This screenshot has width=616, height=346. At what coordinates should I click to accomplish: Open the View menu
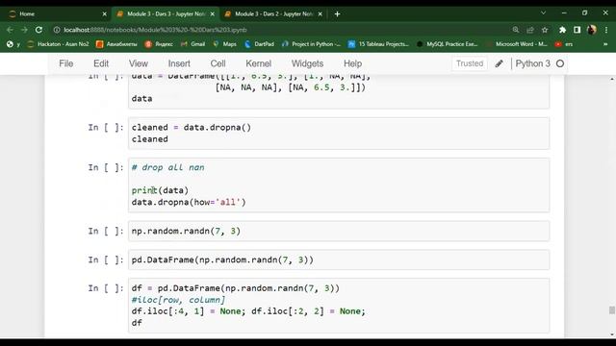[x=139, y=63]
